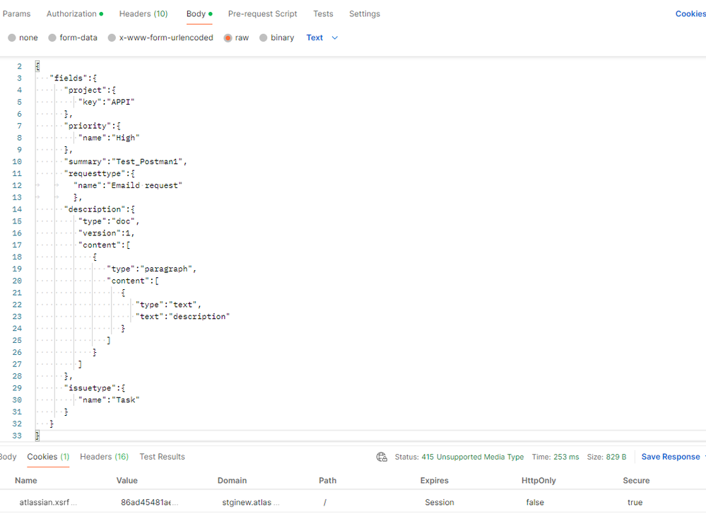Screen dimensions: 706x519
Task: Click the secure connection lock icon
Action: (x=382, y=457)
